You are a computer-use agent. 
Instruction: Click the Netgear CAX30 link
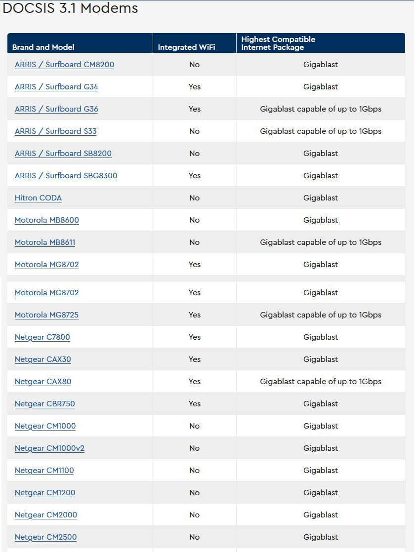(42, 359)
